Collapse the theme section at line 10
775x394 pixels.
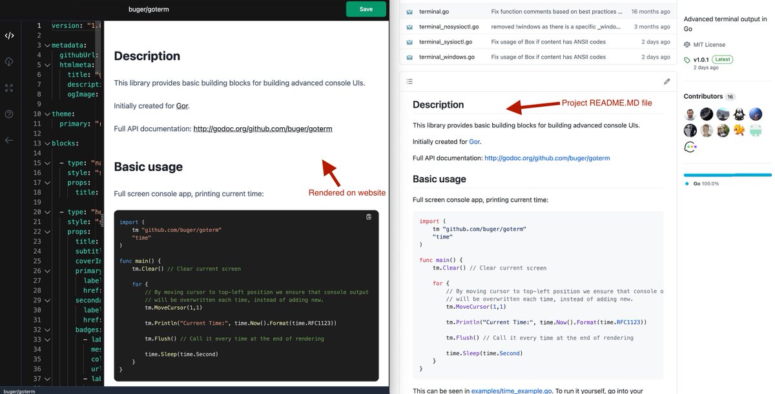pyautogui.click(x=47, y=114)
